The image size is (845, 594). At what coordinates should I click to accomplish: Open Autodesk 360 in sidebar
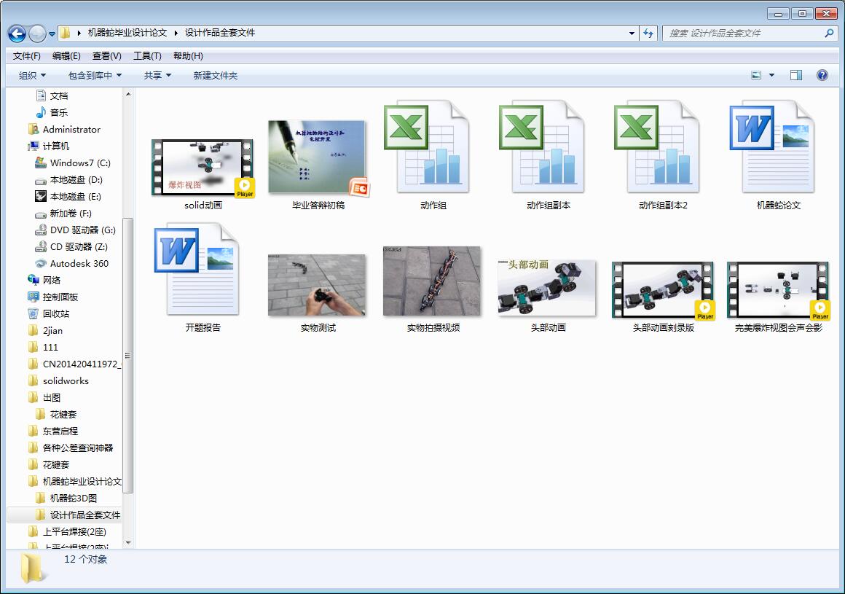(79, 264)
